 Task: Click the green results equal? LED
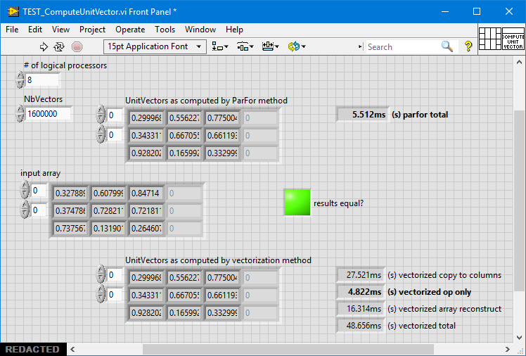click(297, 203)
